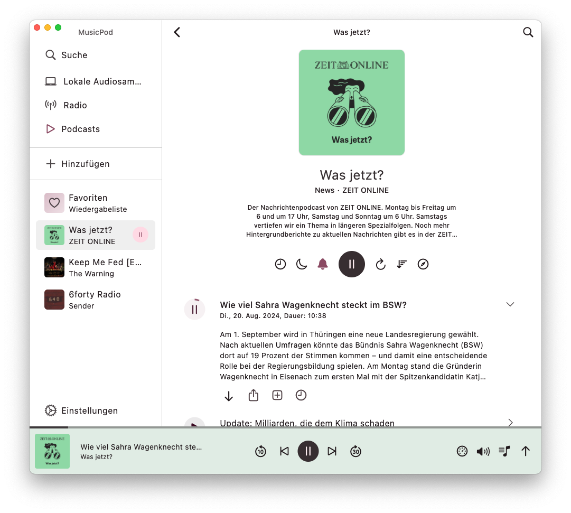The image size is (571, 513).
Task: Open search with top-right magnifier icon
Action: point(528,32)
